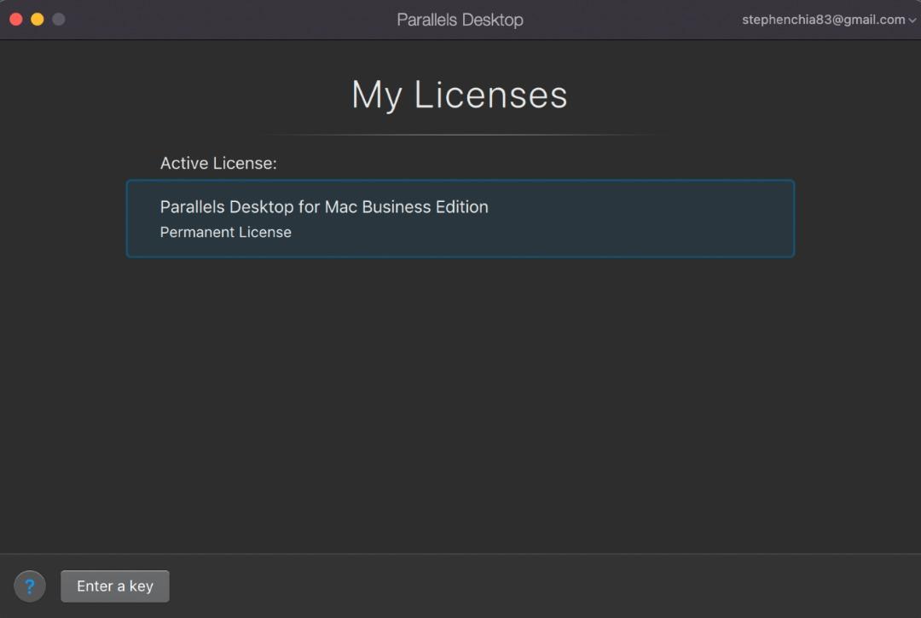This screenshot has height=618, width=921.
Task: Click the Active License: label
Action: [218, 163]
